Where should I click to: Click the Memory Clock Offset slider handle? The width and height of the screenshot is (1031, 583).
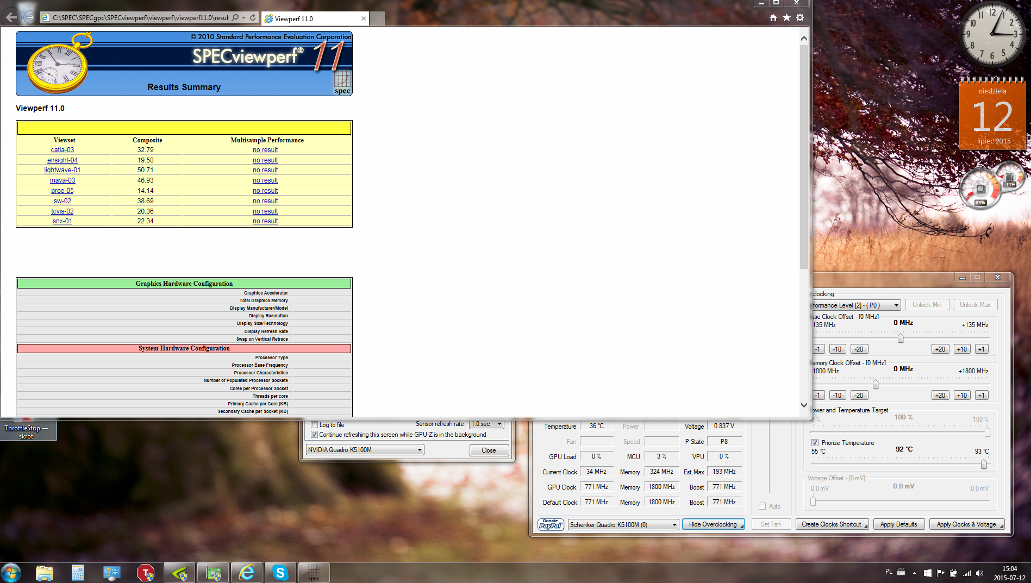(x=876, y=385)
